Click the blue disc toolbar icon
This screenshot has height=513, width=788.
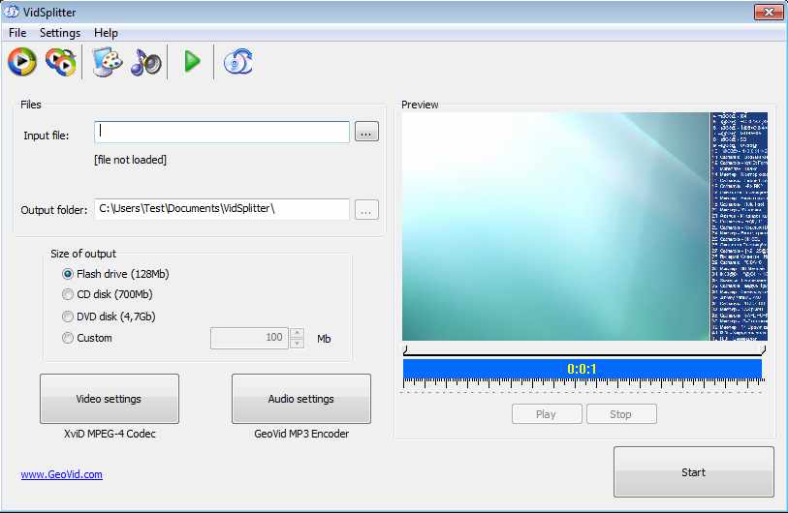click(237, 62)
